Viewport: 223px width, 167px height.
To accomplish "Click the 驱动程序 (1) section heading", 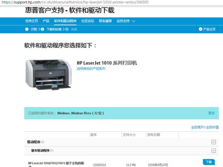I will 36,142.
